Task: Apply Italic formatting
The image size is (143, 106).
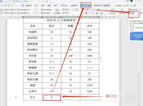Action: (x=90, y=13)
